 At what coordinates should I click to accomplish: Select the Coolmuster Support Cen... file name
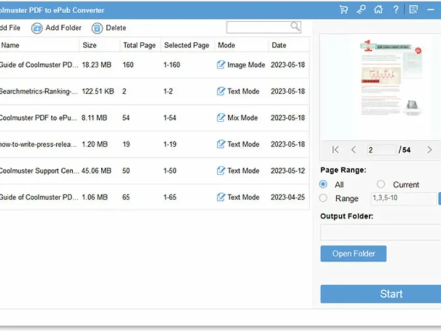[x=39, y=170]
